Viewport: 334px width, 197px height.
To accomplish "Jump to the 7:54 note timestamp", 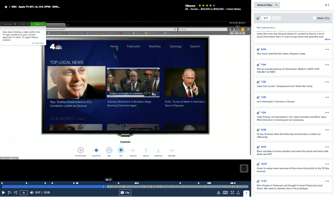I will pyautogui.click(x=264, y=113).
